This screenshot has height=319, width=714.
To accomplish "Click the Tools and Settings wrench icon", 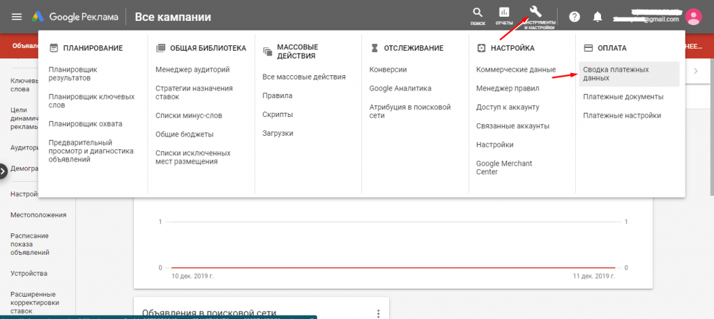I will point(535,12).
